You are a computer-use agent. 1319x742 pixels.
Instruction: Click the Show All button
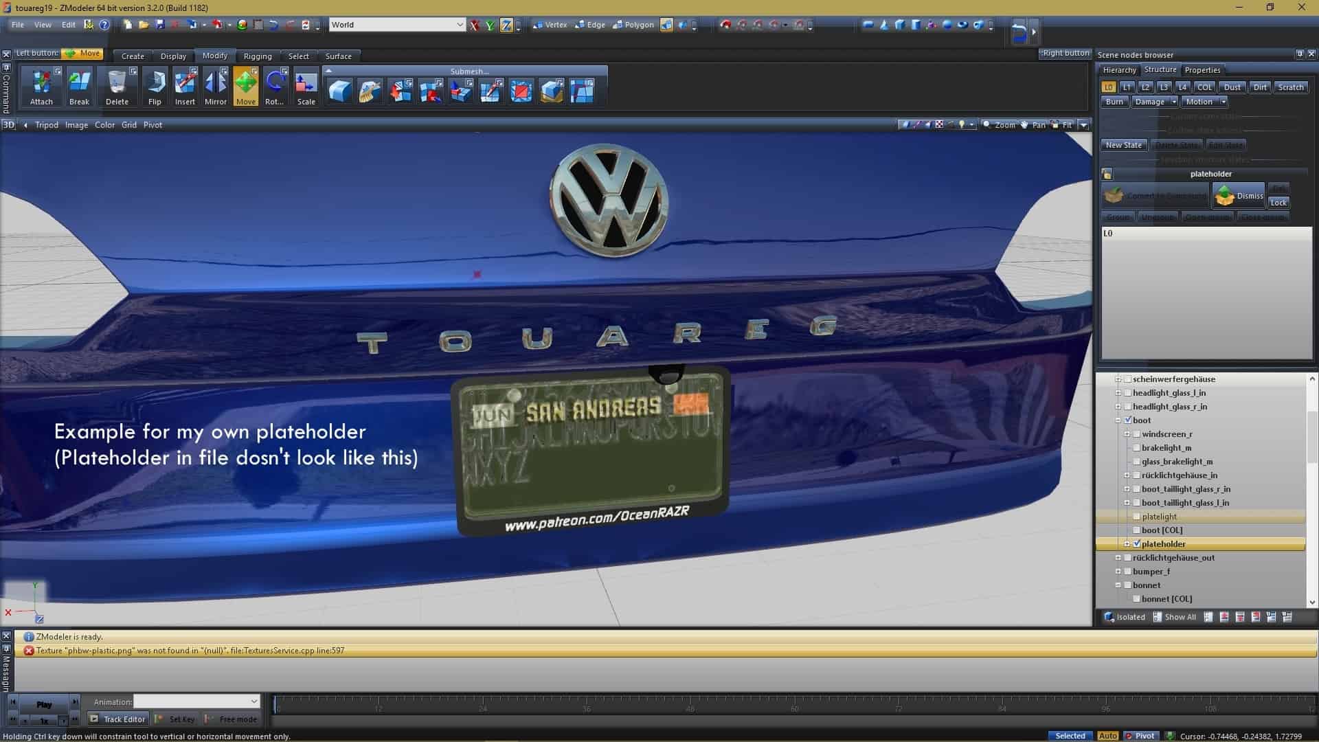tap(1175, 617)
